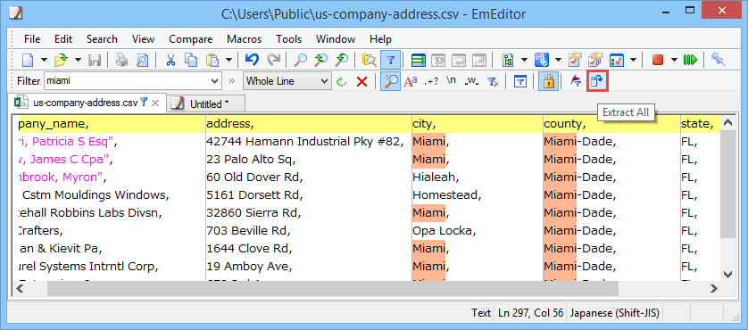Toggle escape sequence (\n) filter option
The height and width of the screenshot is (330, 748).
(452, 81)
